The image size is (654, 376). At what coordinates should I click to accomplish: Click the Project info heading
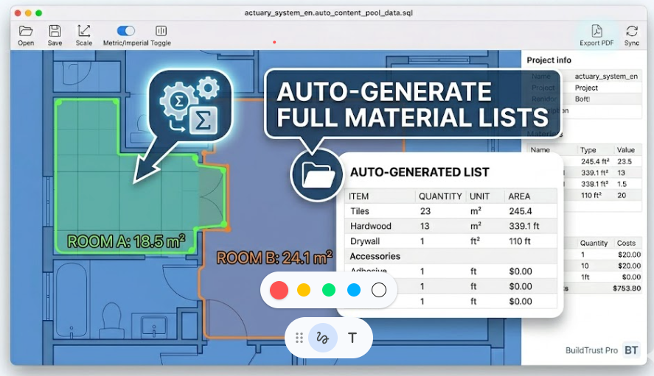pos(549,60)
